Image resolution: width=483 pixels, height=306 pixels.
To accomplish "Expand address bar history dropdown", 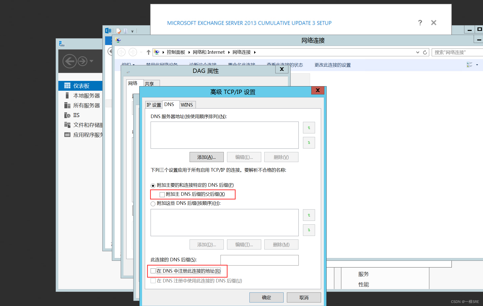I will click(x=418, y=52).
